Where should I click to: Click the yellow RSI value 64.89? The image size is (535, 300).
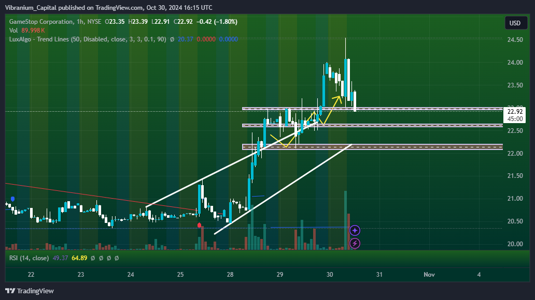[x=79, y=258]
